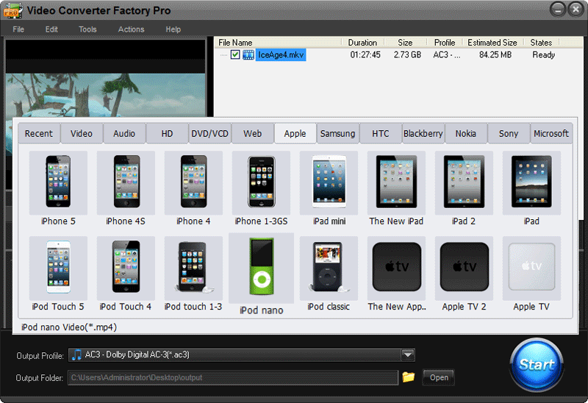This screenshot has height=403, width=588.
Task: Expand the Output Profile dropdown arrow
Action: pyautogui.click(x=408, y=354)
